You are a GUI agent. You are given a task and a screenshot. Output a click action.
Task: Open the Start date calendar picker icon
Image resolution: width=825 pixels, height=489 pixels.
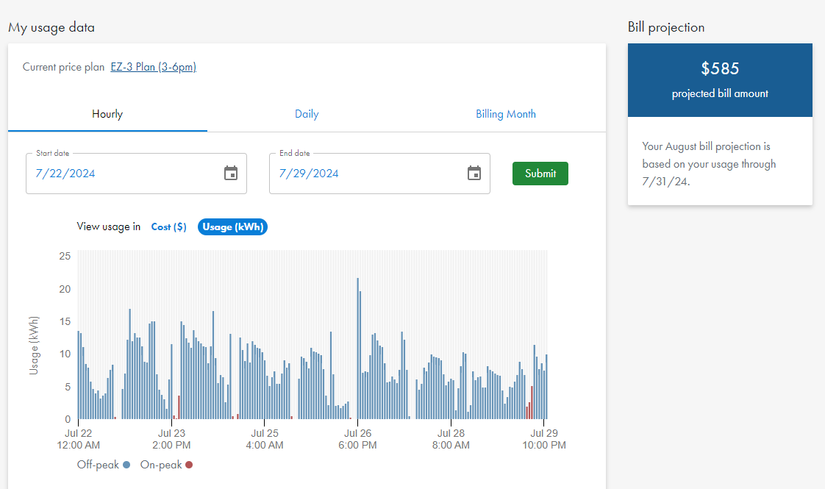tap(231, 174)
